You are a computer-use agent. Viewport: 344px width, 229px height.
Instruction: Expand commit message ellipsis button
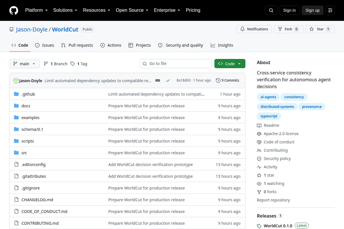click(158, 80)
